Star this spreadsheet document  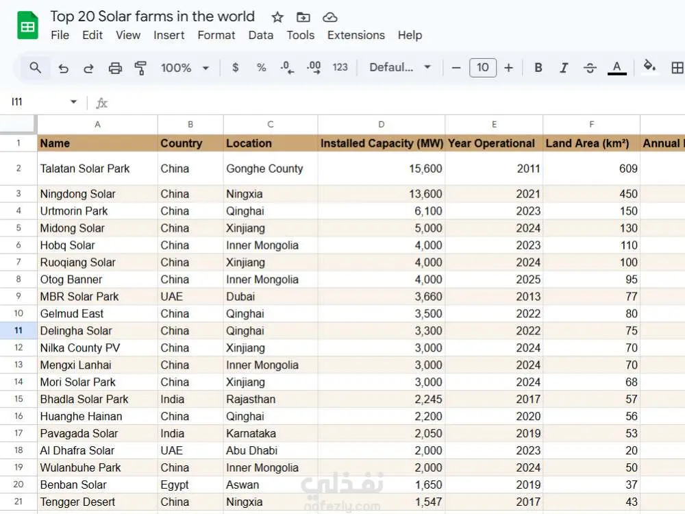(x=277, y=17)
